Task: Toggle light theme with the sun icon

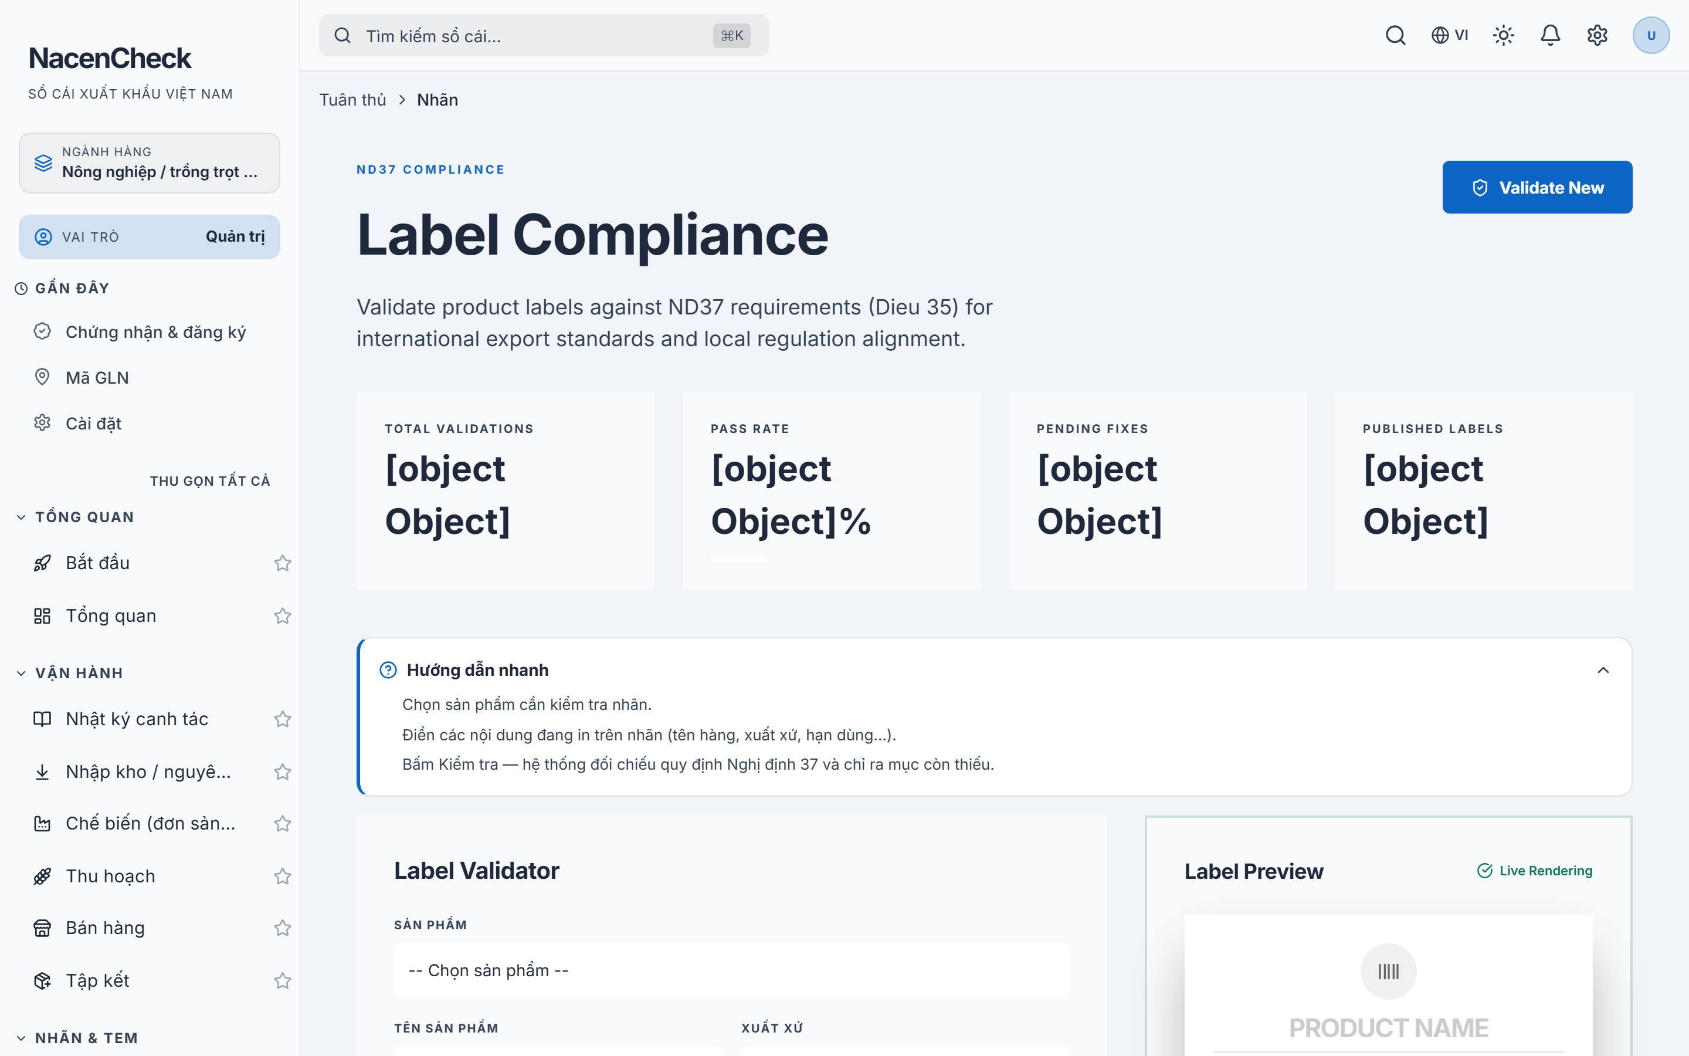Action: (x=1503, y=35)
